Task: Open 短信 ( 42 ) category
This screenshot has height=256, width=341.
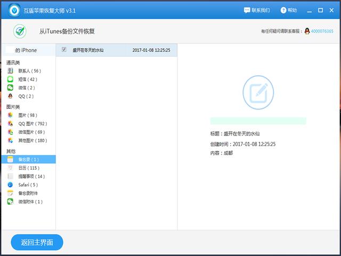Action: [28, 79]
